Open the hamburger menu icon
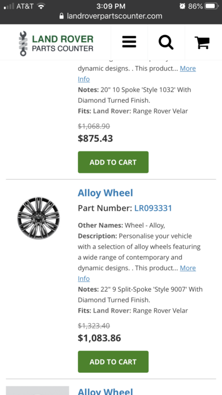Viewport: 222px width, 395px height. coord(129,42)
